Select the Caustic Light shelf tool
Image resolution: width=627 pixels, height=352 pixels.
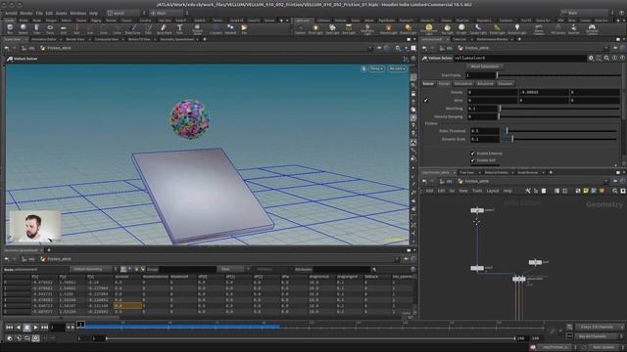(478, 28)
